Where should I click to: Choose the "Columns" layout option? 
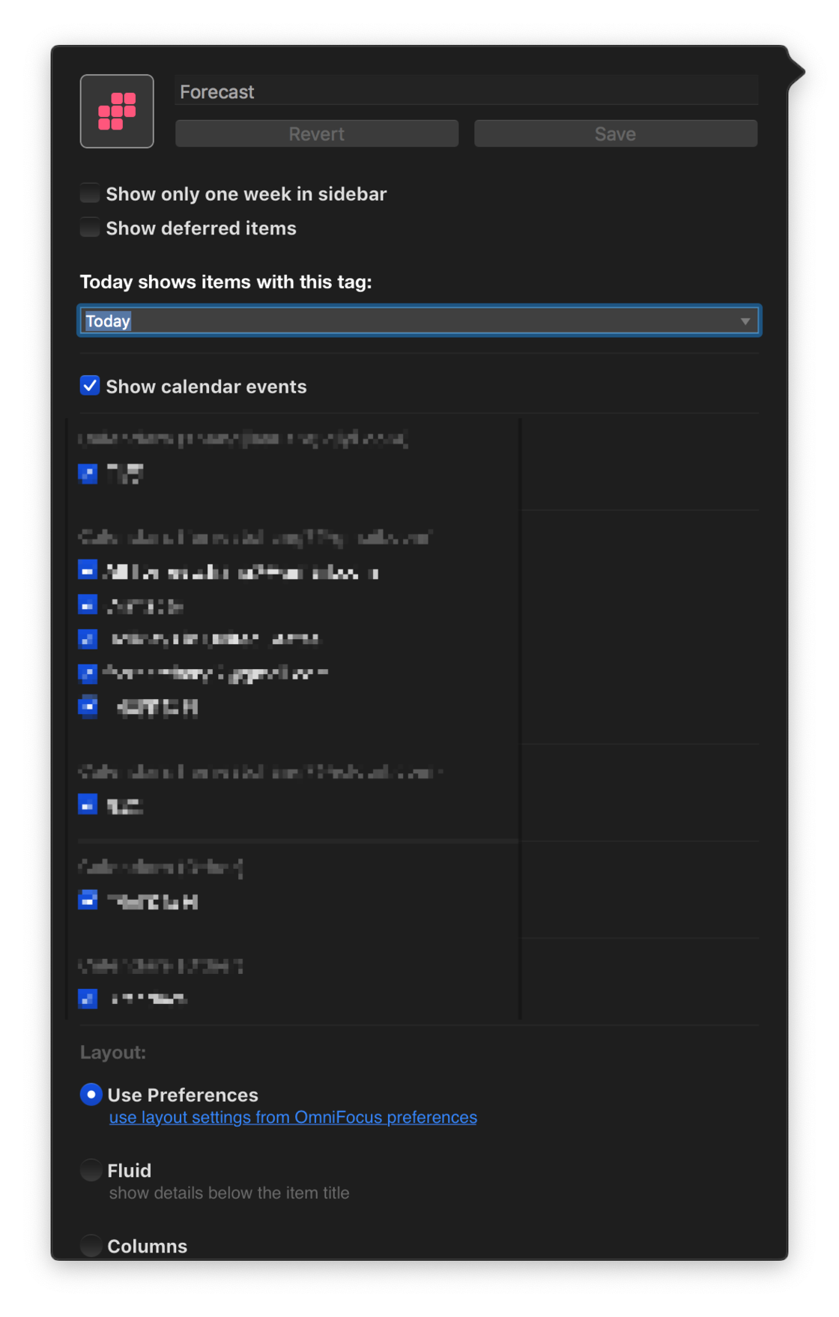coord(90,1246)
